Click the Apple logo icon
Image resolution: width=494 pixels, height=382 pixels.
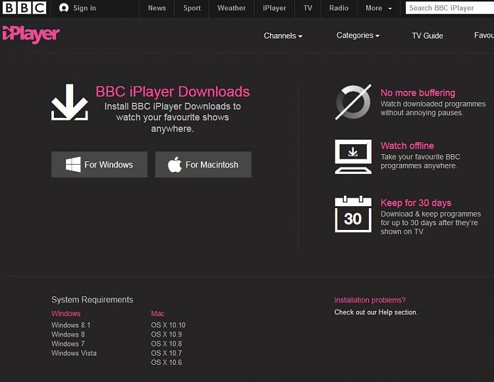click(x=175, y=165)
